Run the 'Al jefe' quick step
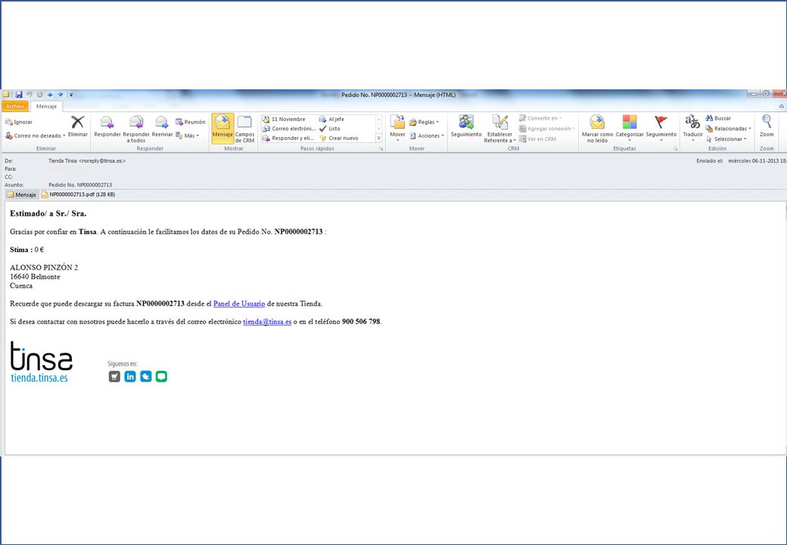Viewport: 787px width, 545px height. 331,120
